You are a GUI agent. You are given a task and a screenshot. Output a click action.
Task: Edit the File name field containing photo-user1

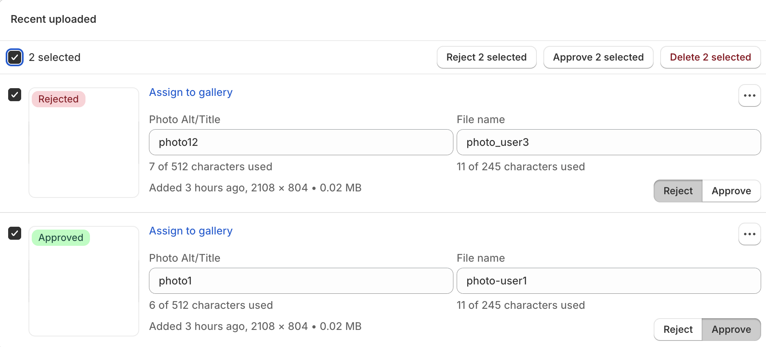[x=608, y=281]
